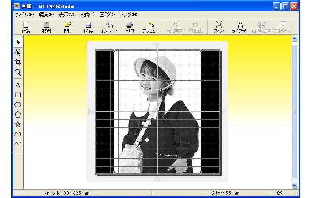The width and height of the screenshot is (312, 198).
Task: Open the ヘルプ(H) menu
Action: click(129, 15)
